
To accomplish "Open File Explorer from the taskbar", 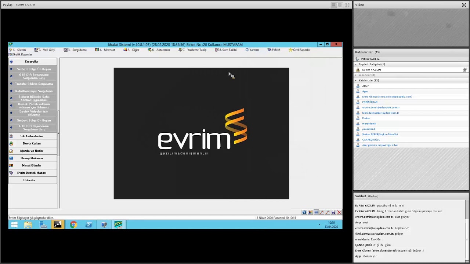I will 28,225.
